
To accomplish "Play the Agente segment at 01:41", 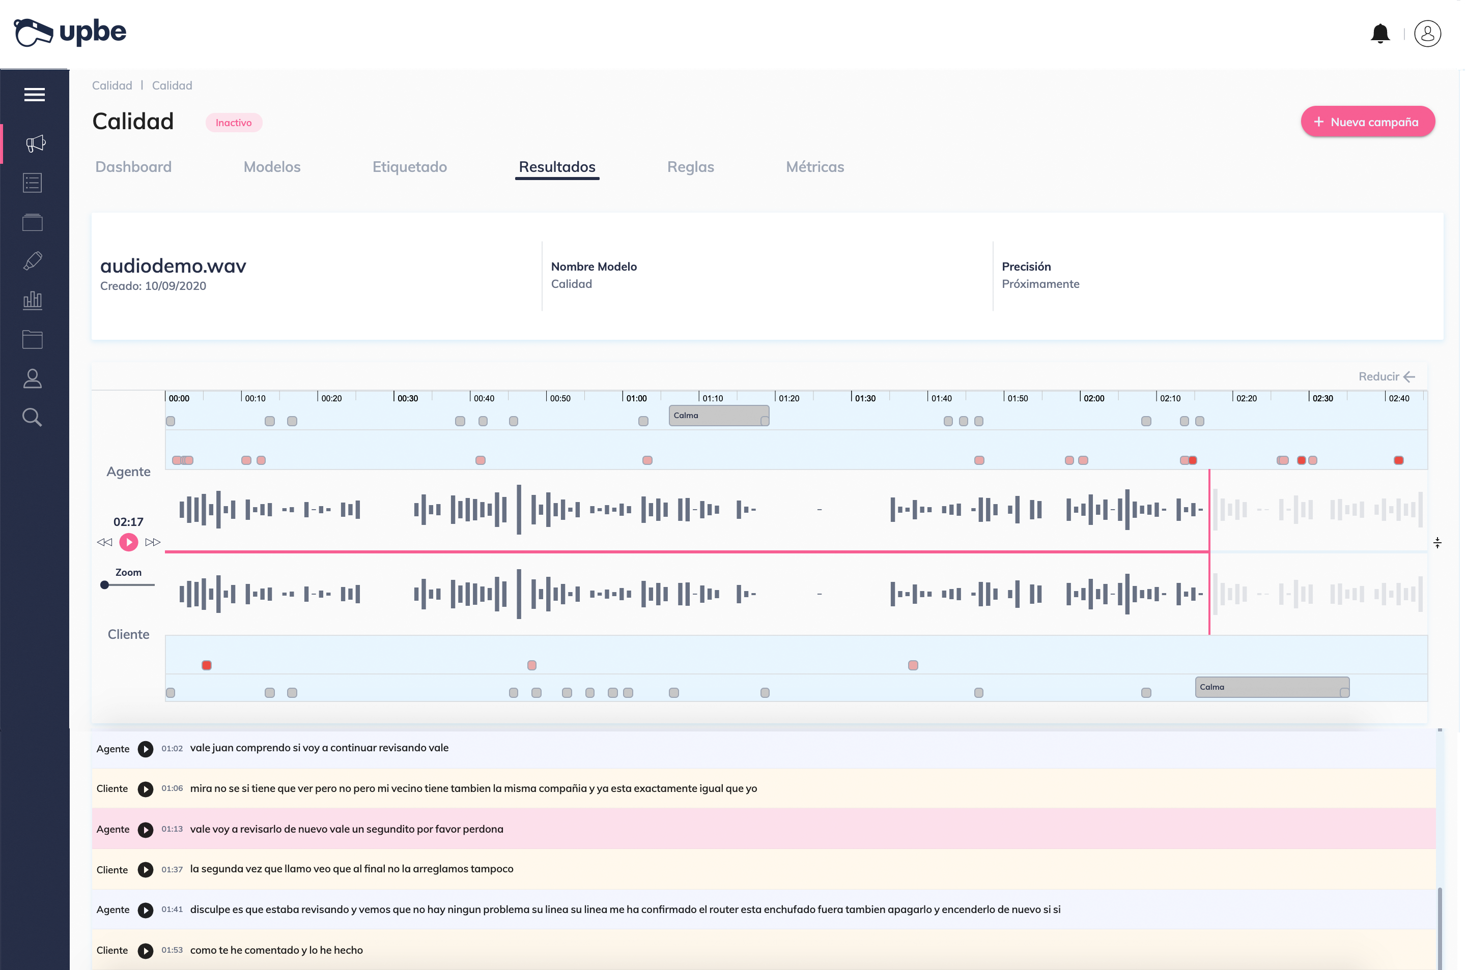I will point(146,910).
